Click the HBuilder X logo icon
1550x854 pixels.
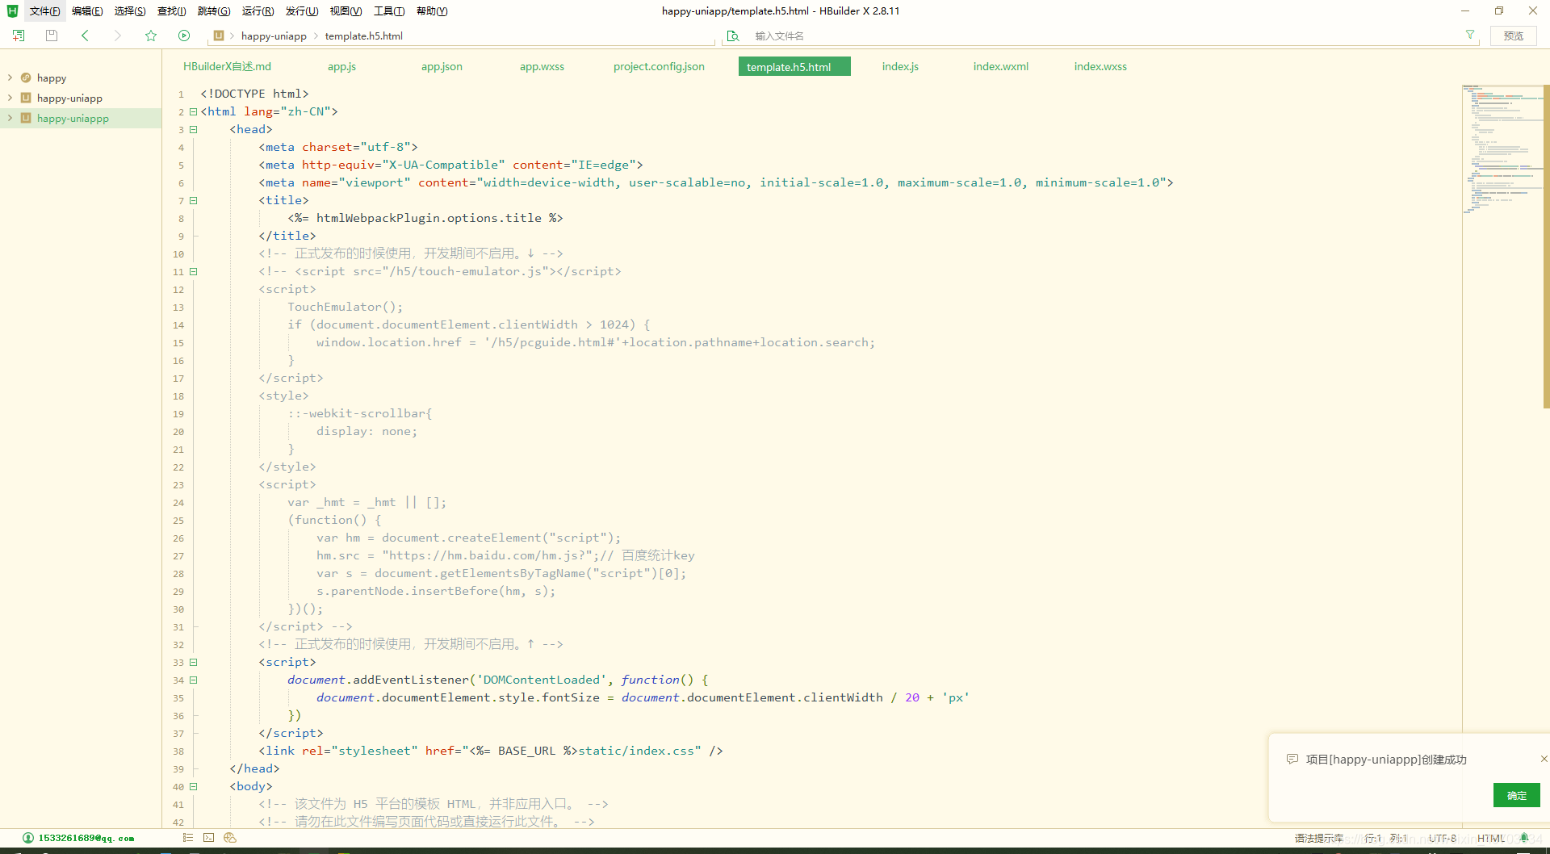12,10
